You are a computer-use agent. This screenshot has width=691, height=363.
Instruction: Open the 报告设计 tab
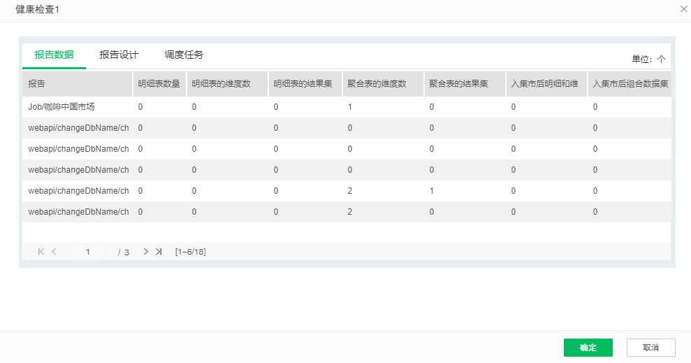point(119,55)
